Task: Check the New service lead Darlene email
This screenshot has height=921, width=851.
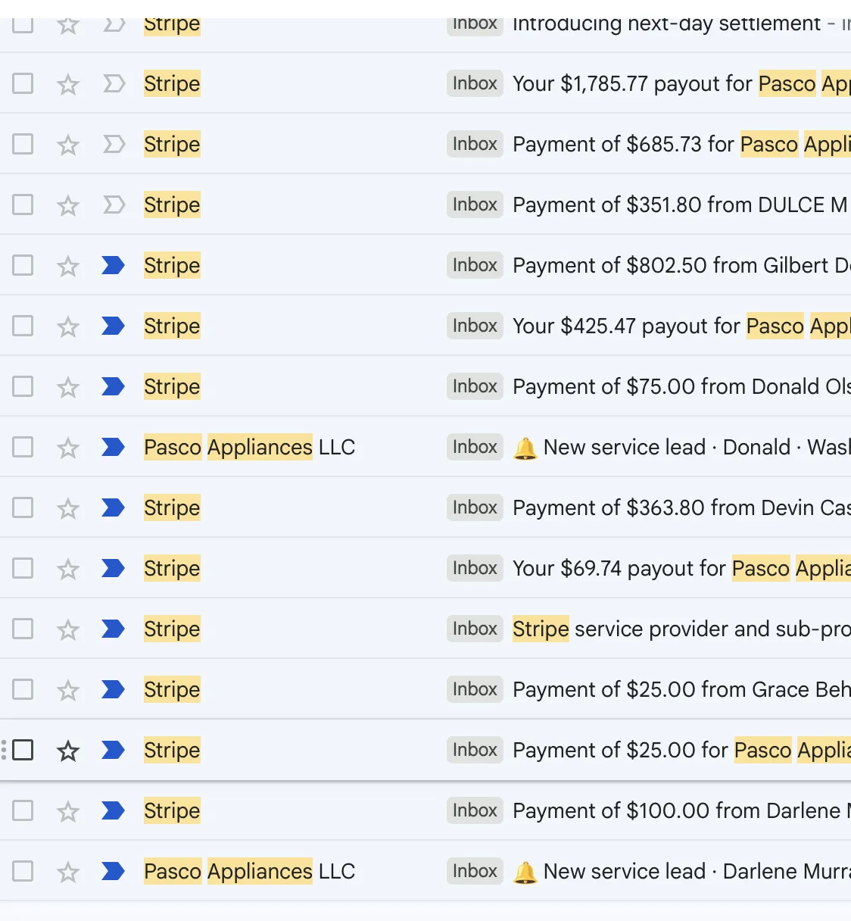Action: [x=23, y=871]
